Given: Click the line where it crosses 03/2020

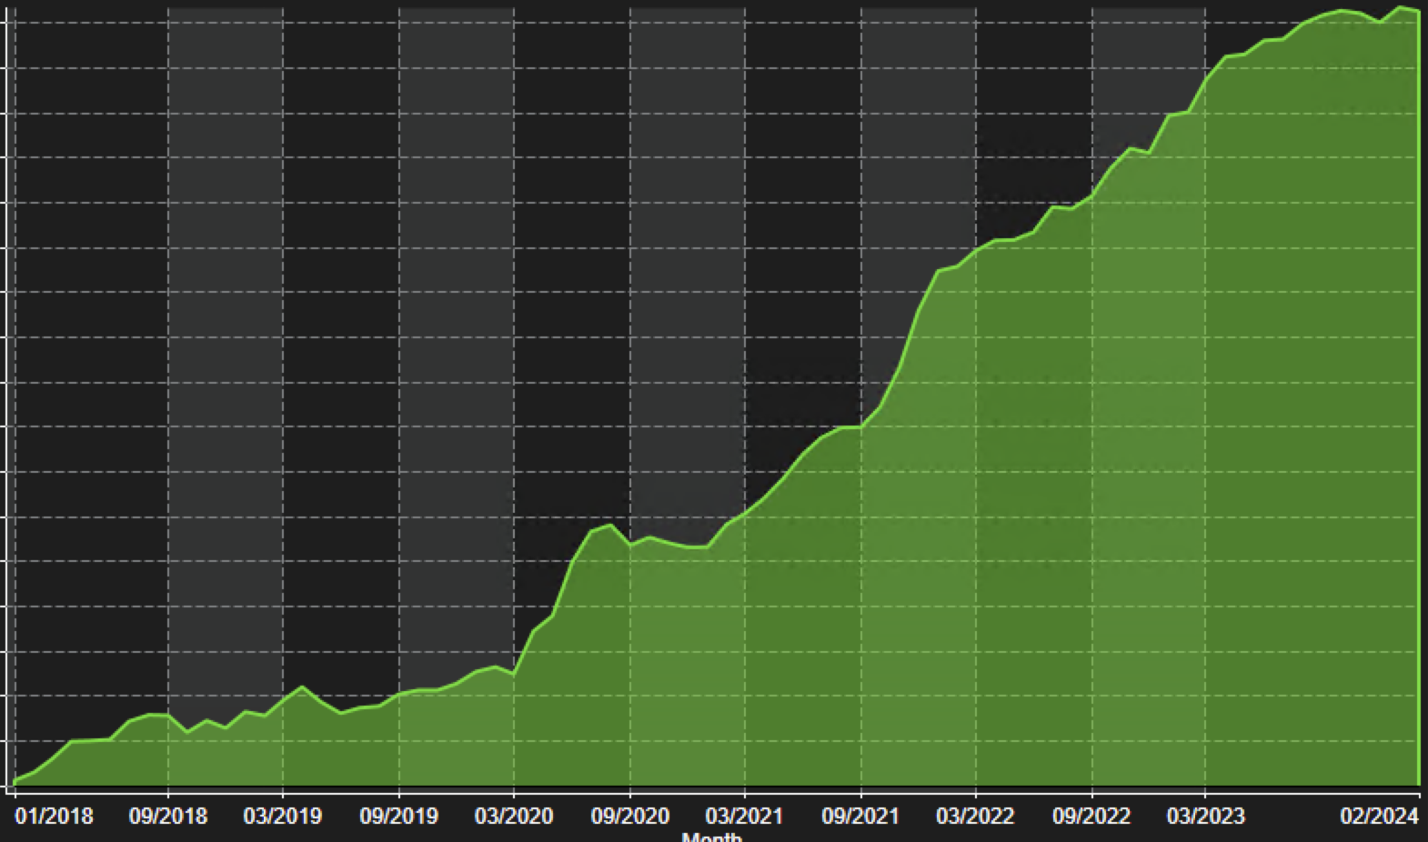Looking at the screenshot, I should (x=514, y=674).
